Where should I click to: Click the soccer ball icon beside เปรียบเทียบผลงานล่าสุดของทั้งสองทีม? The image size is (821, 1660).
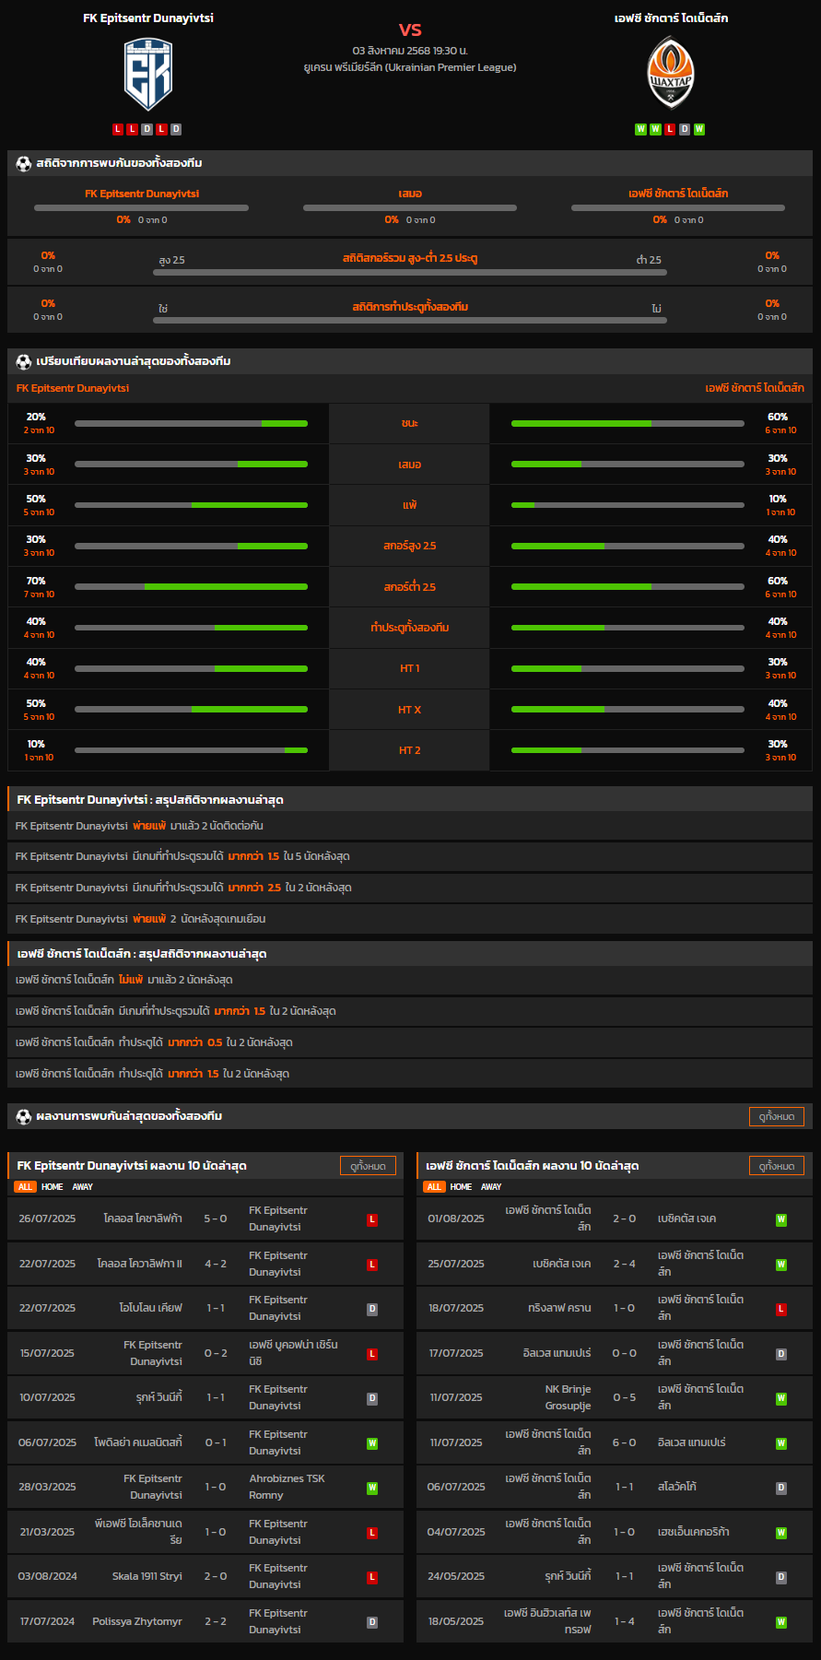(24, 361)
